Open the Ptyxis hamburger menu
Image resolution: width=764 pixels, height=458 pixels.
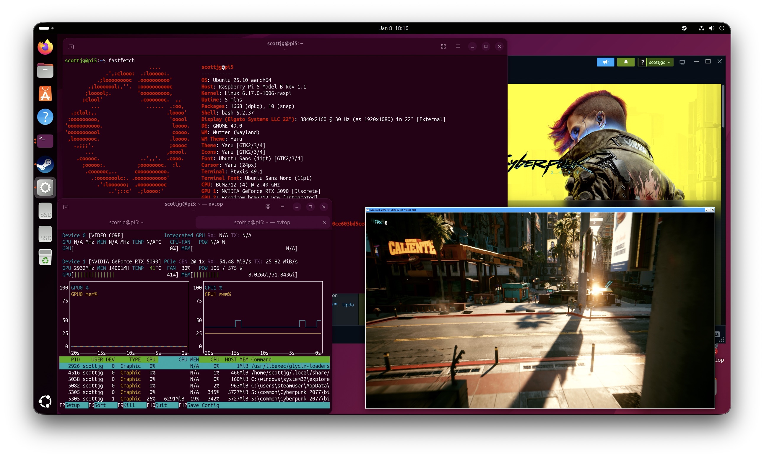pos(458,46)
